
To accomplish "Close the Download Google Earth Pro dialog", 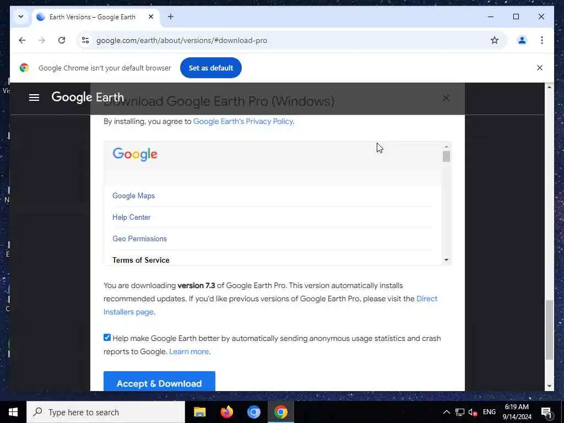I will tap(446, 98).
